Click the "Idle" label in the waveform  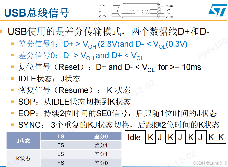(134, 137)
